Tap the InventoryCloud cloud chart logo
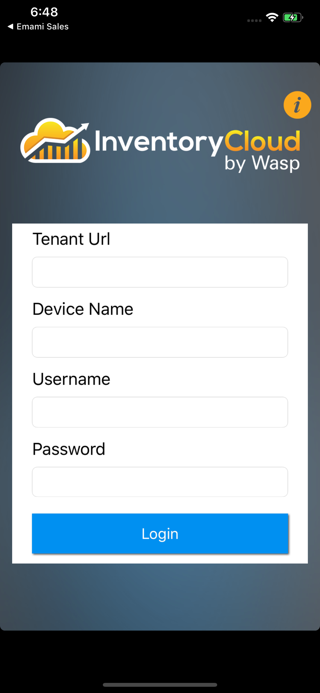The image size is (320, 693). point(55,141)
